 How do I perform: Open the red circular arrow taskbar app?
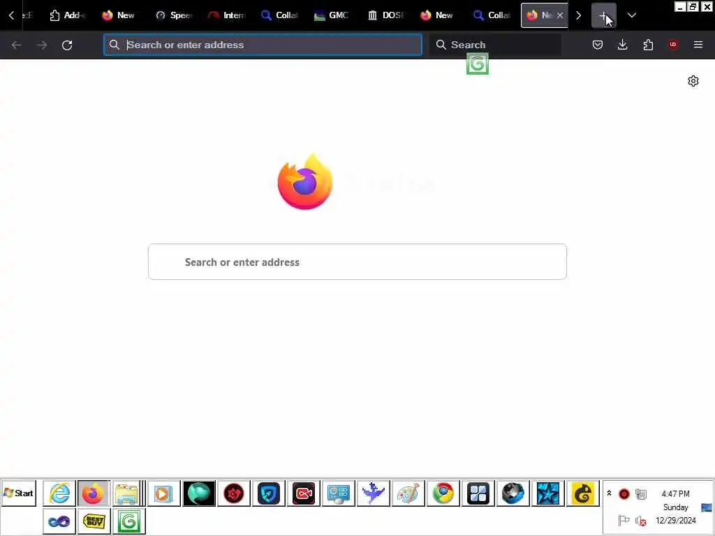(234, 493)
